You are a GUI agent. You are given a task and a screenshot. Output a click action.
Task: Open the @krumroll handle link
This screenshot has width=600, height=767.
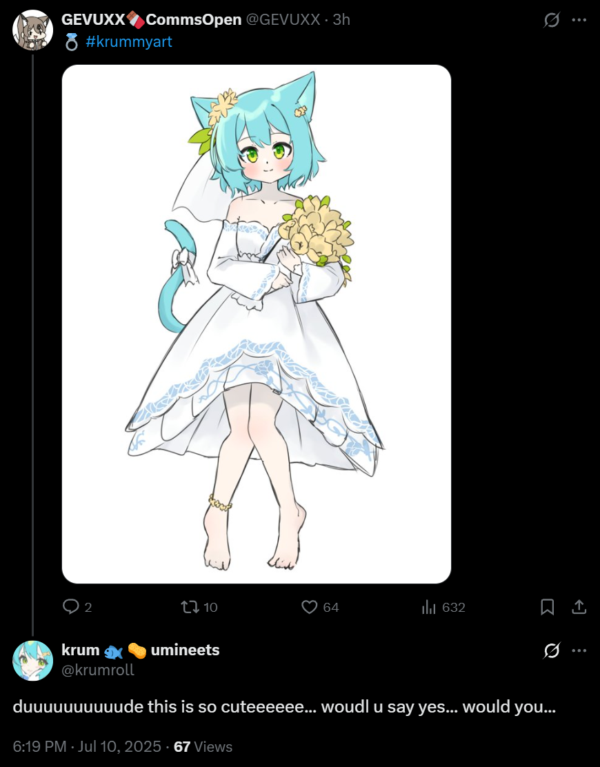click(97, 670)
